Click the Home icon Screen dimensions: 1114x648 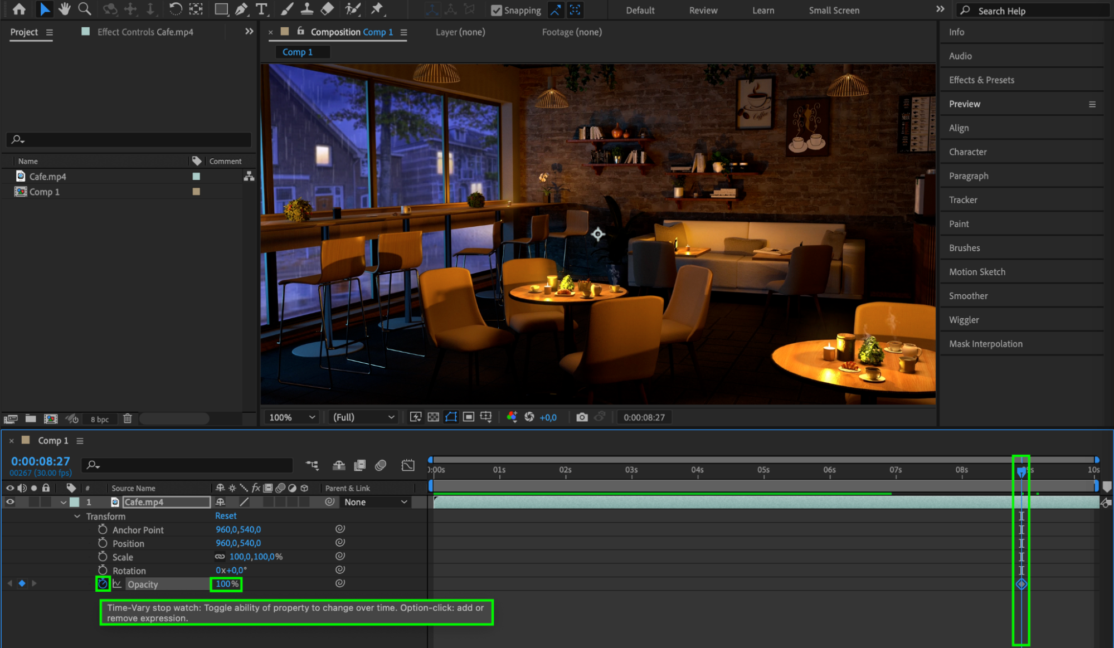(19, 9)
